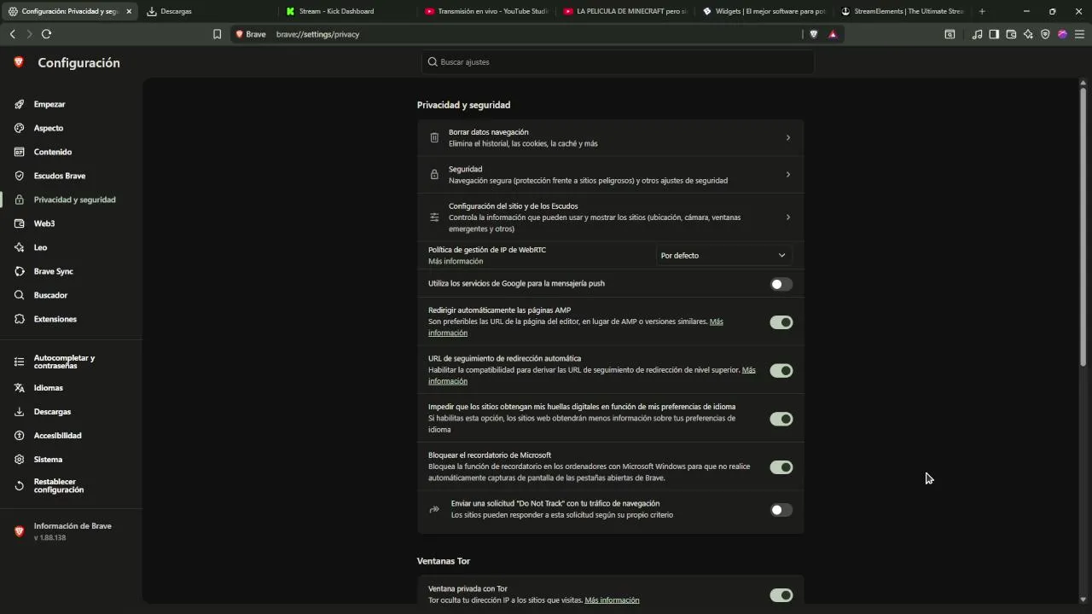Switch to the YouTube Studio tab

click(486, 11)
